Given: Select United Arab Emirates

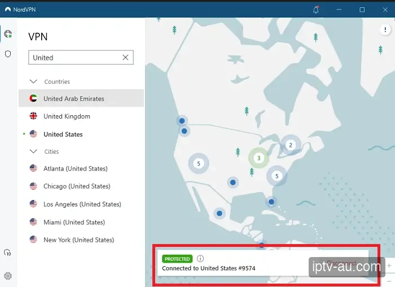Looking at the screenshot, I should 81,98.
